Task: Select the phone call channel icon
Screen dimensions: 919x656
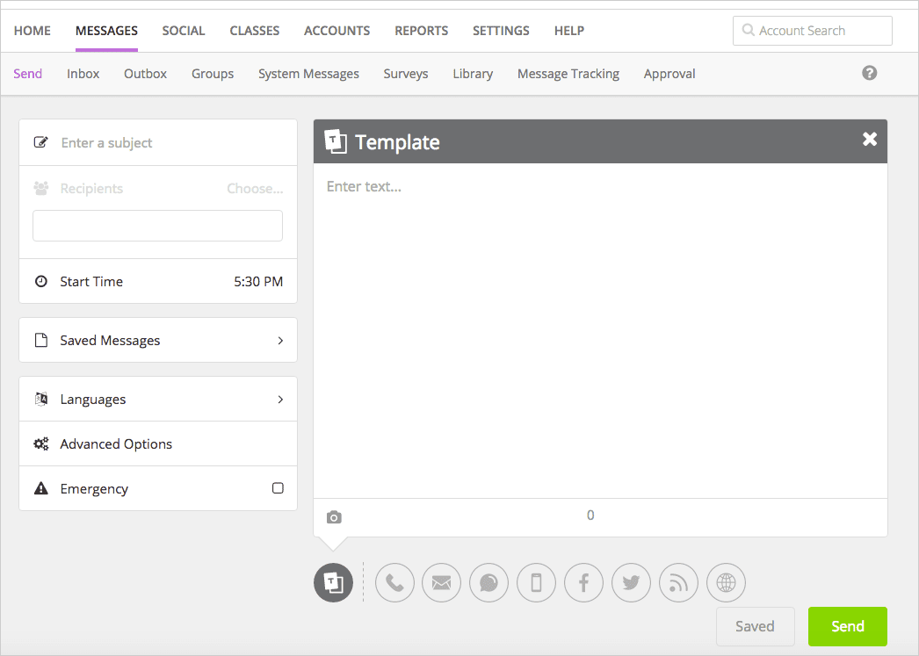Action: (394, 583)
